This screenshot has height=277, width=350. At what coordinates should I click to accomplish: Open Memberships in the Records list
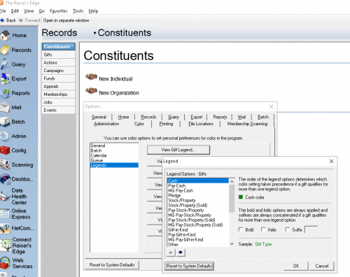point(59,94)
